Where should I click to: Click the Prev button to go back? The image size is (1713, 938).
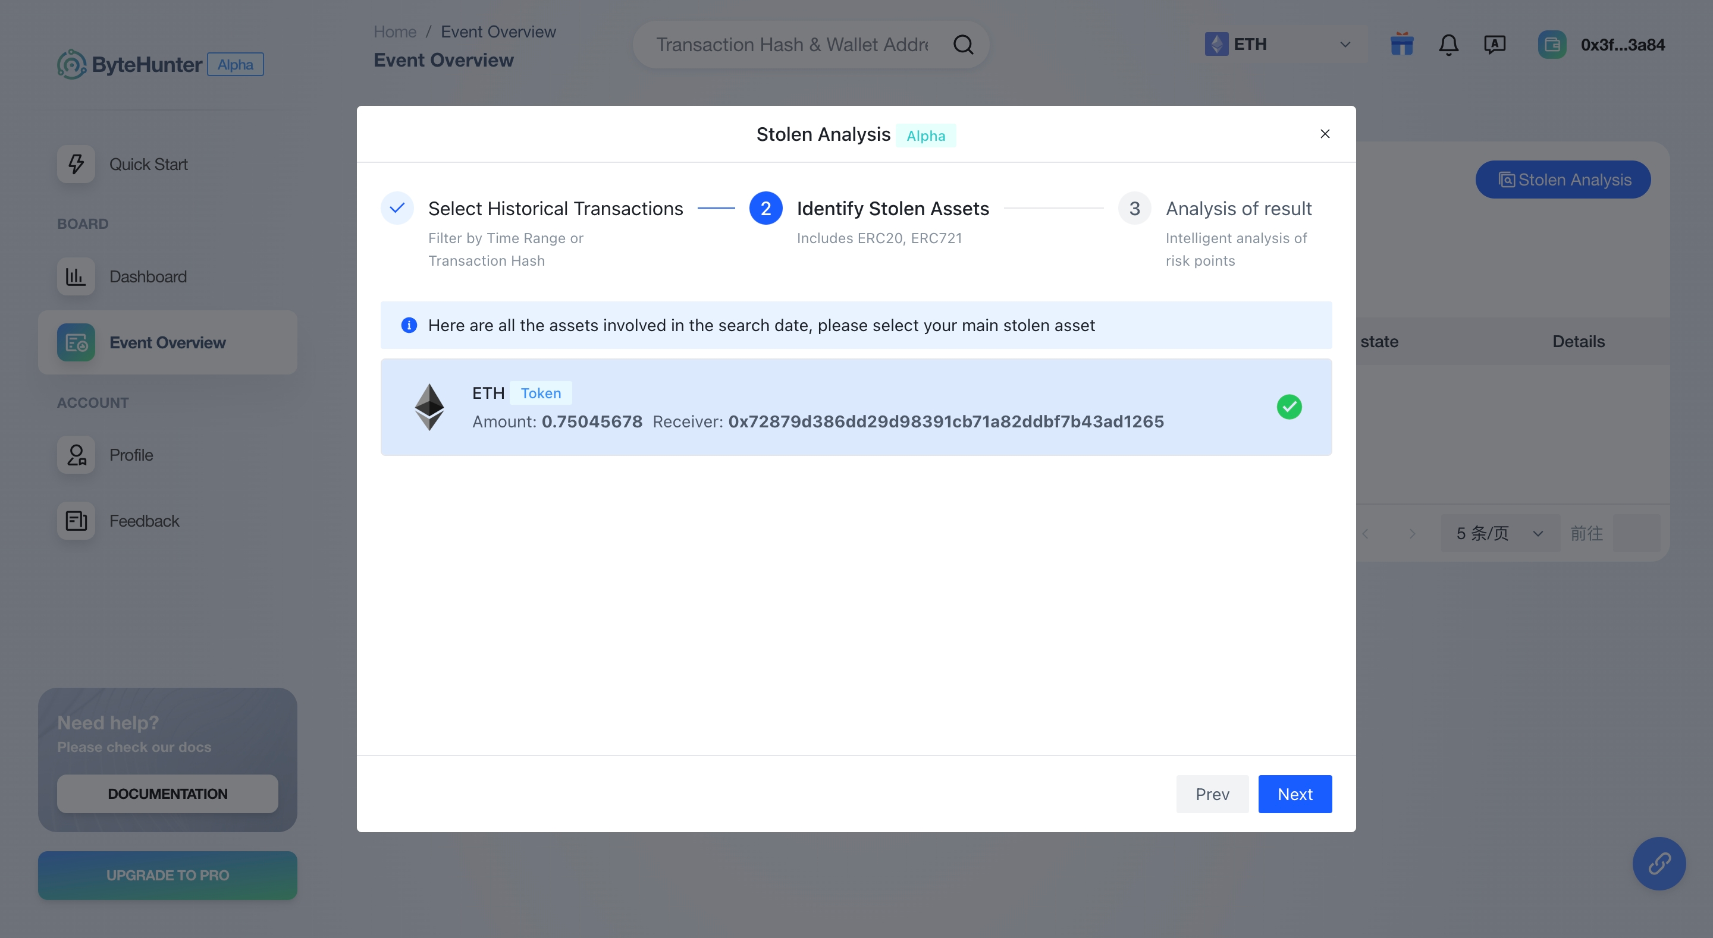tap(1212, 794)
